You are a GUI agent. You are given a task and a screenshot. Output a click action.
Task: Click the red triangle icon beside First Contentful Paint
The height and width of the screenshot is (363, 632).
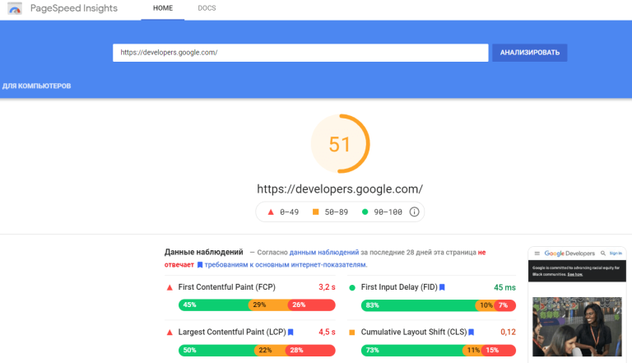click(x=170, y=287)
